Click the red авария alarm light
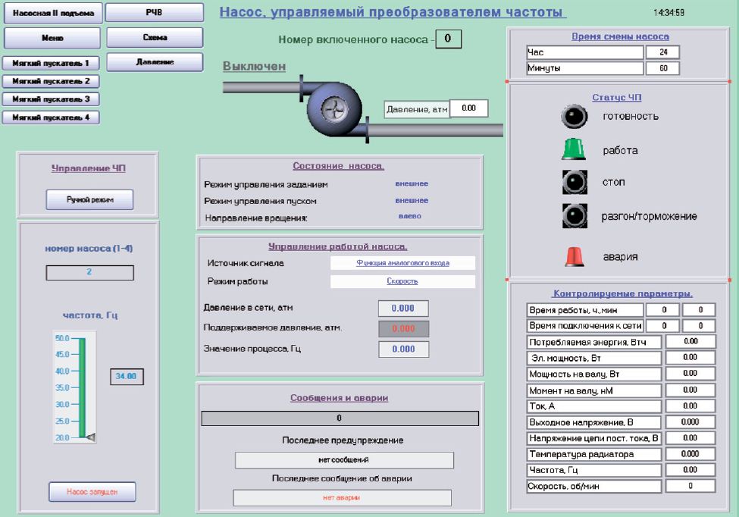The image size is (739, 517). pos(574,256)
